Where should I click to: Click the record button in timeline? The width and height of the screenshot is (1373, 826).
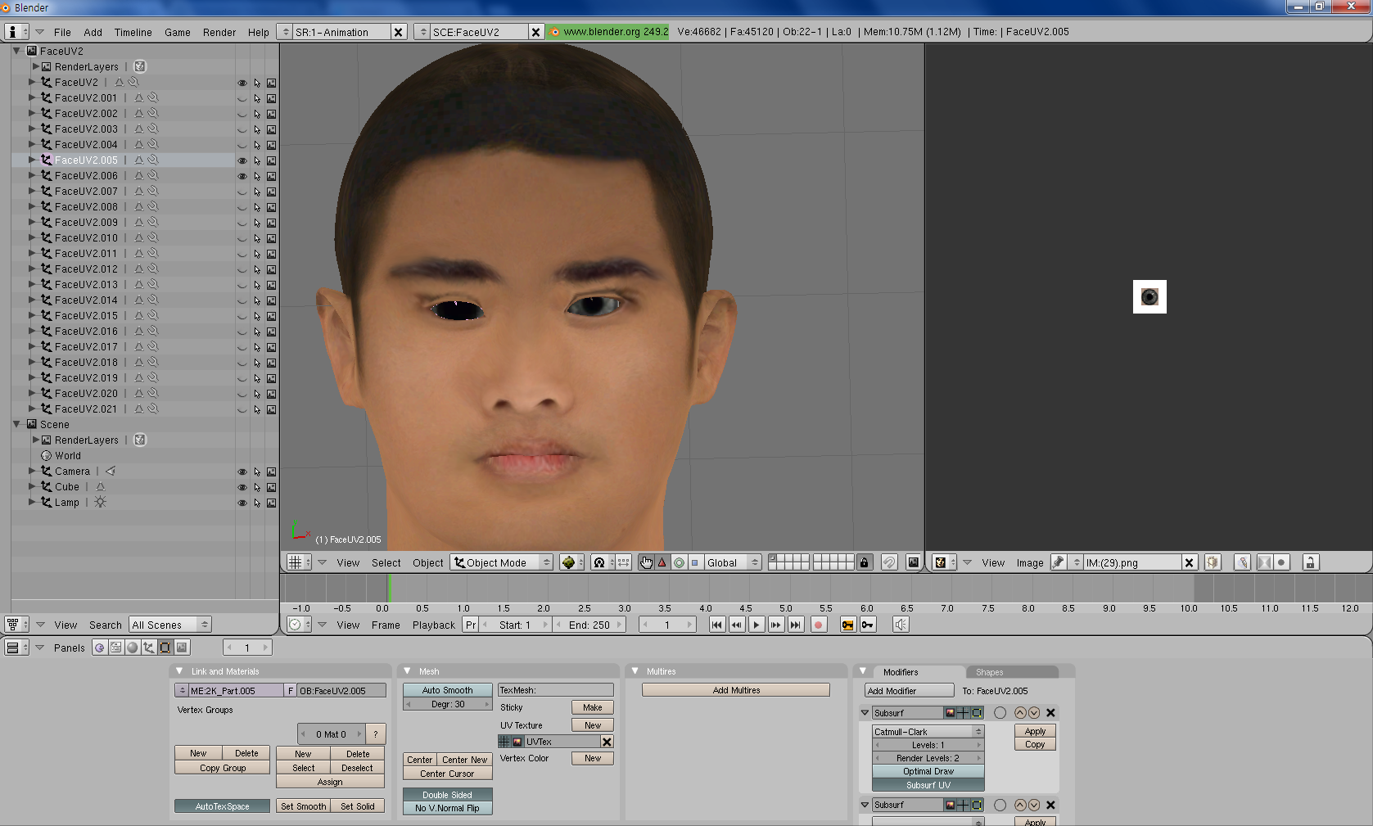pos(818,625)
